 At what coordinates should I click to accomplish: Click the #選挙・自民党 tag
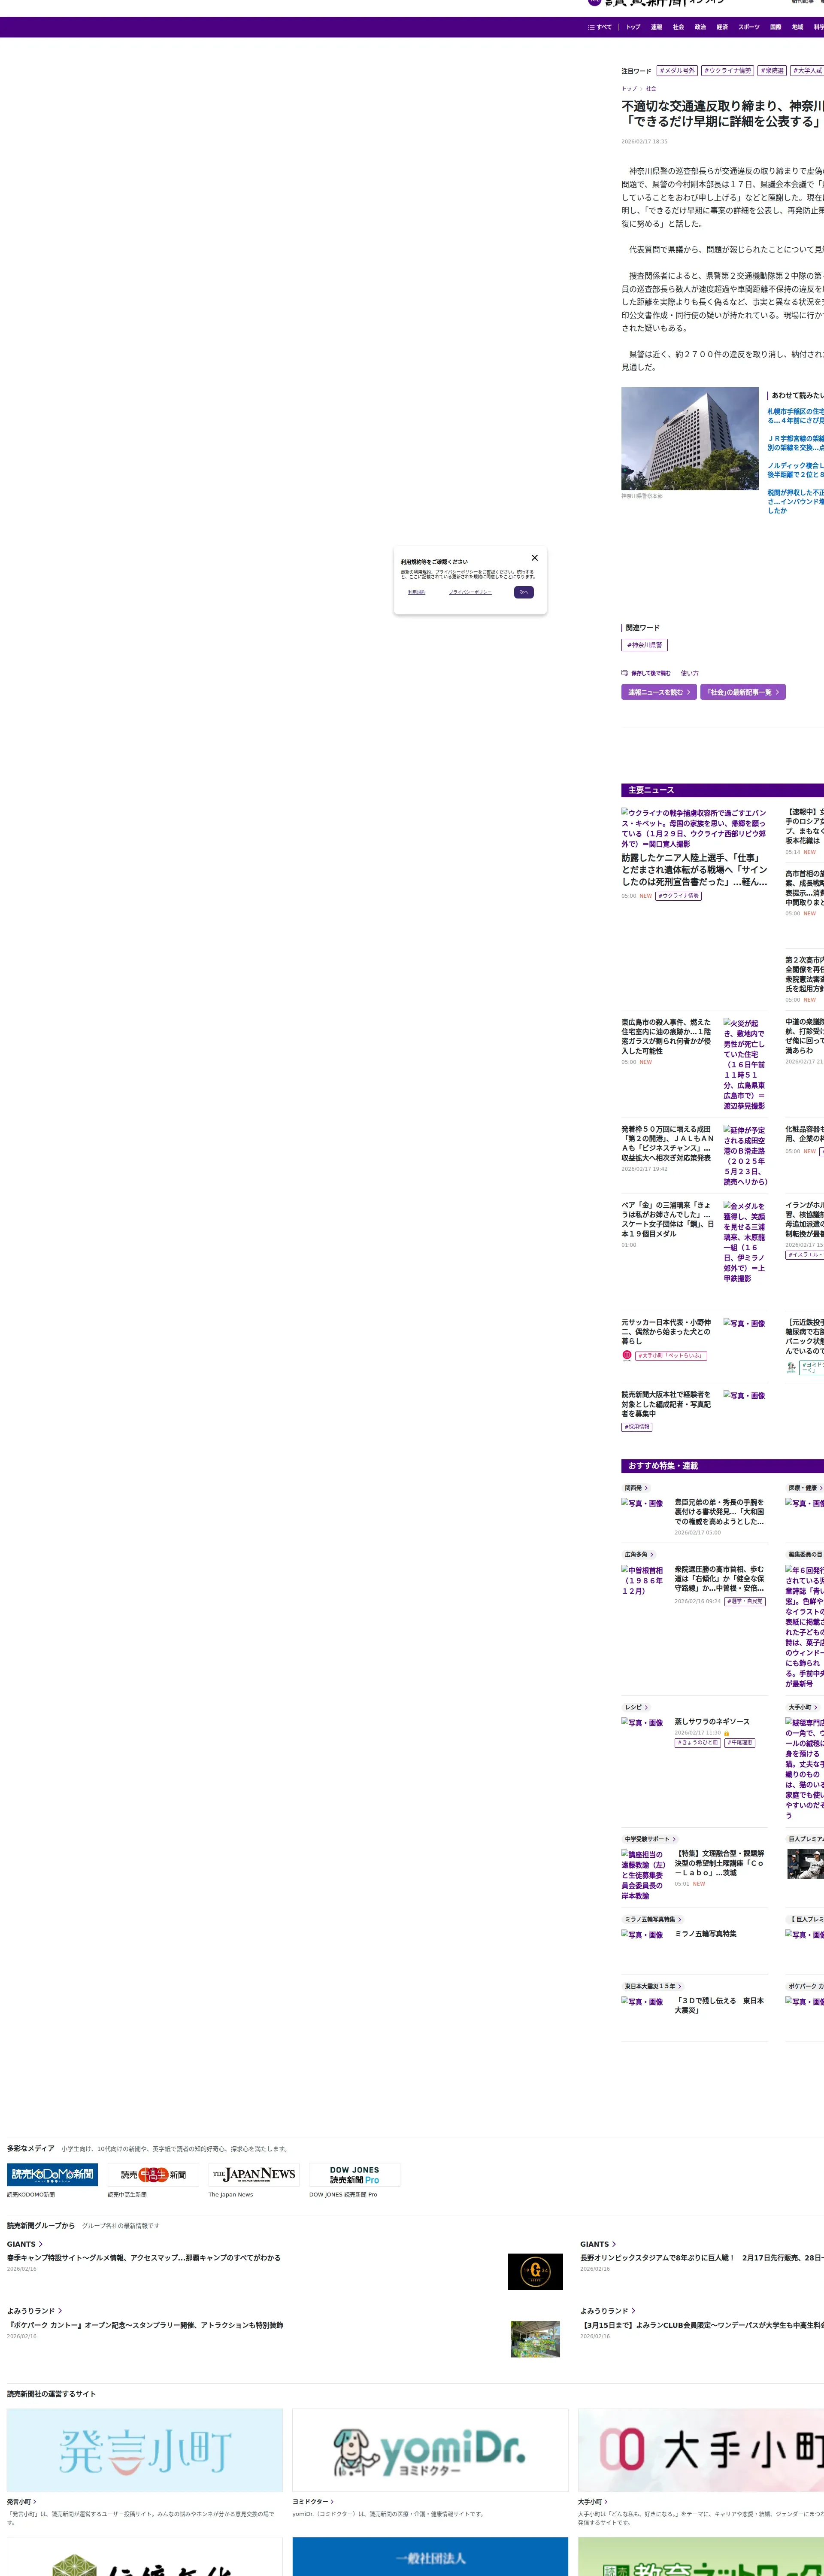pos(745,1601)
